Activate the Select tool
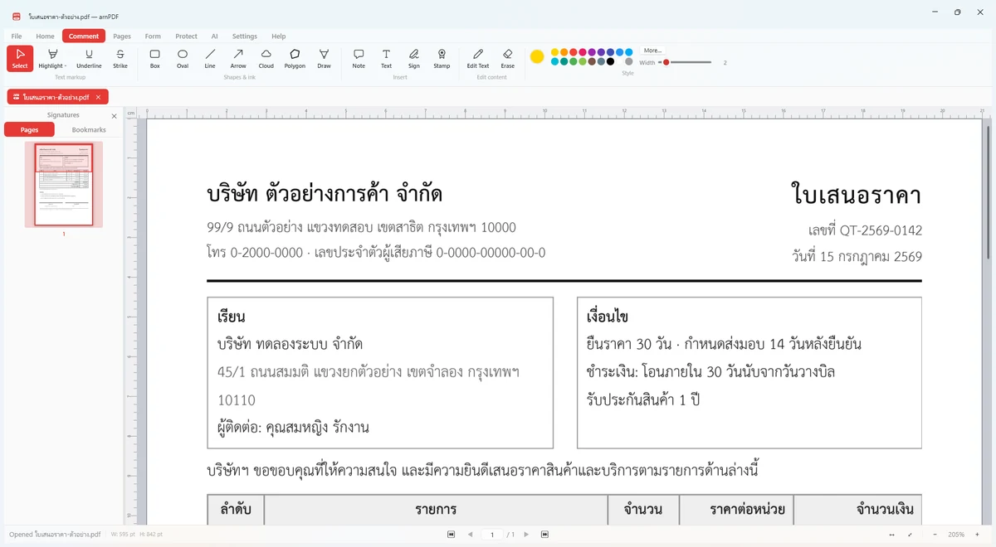This screenshot has width=996, height=547. click(20, 58)
